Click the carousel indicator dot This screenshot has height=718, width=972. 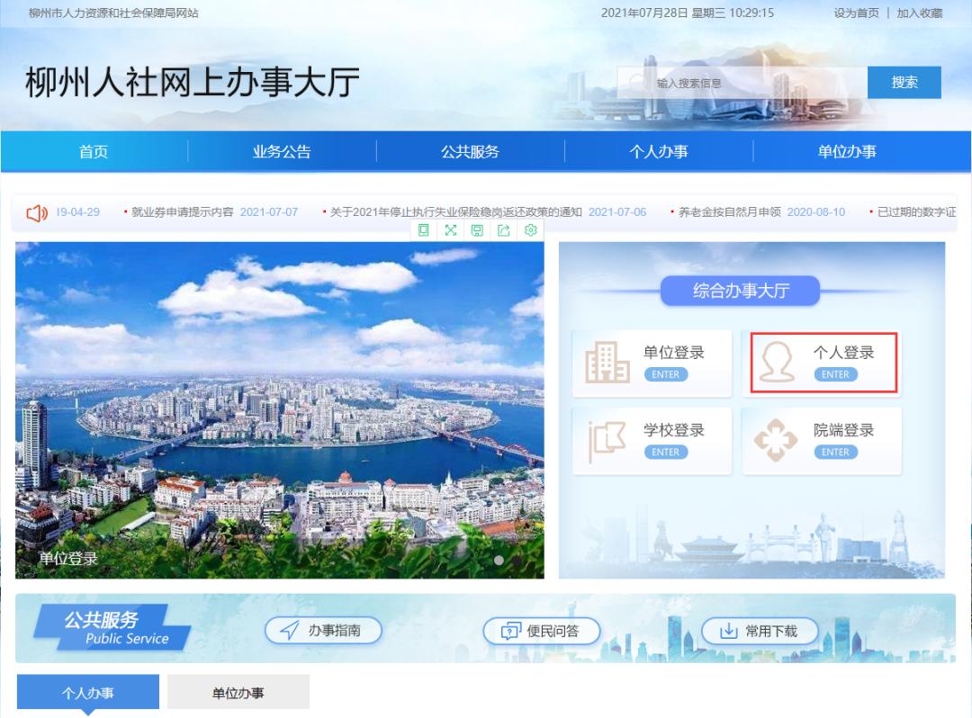coord(499,559)
